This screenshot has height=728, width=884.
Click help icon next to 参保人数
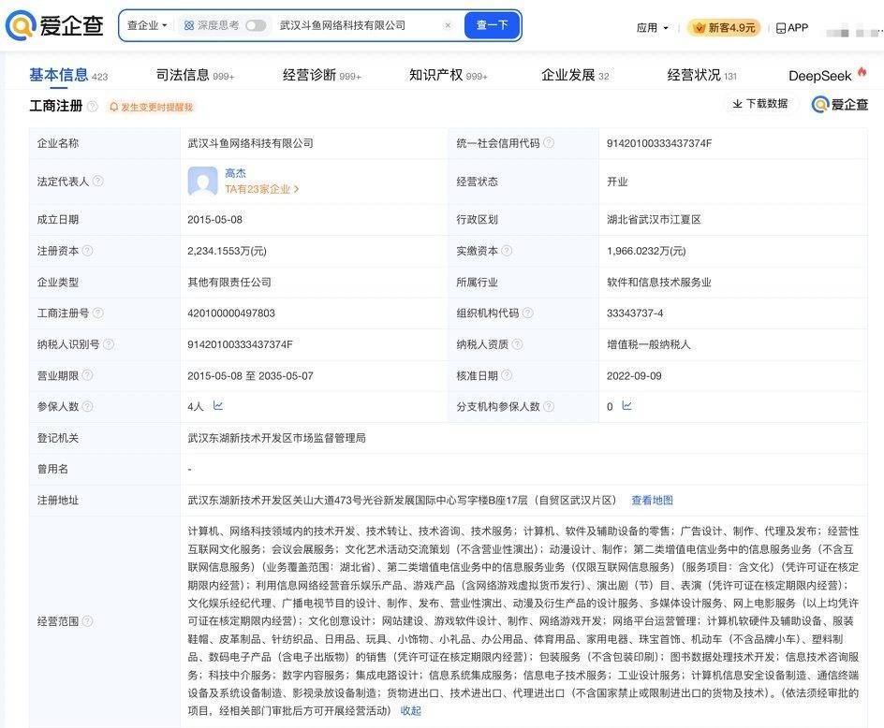coord(87,406)
